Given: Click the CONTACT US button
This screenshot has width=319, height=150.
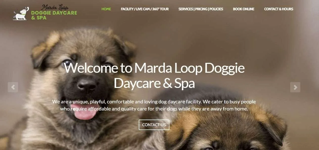Looking at the screenshot, I should pos(154,125).
